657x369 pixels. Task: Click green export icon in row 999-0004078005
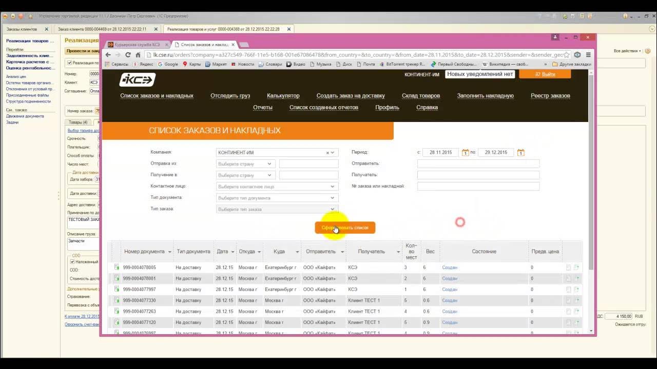click(x=576, y=268)
